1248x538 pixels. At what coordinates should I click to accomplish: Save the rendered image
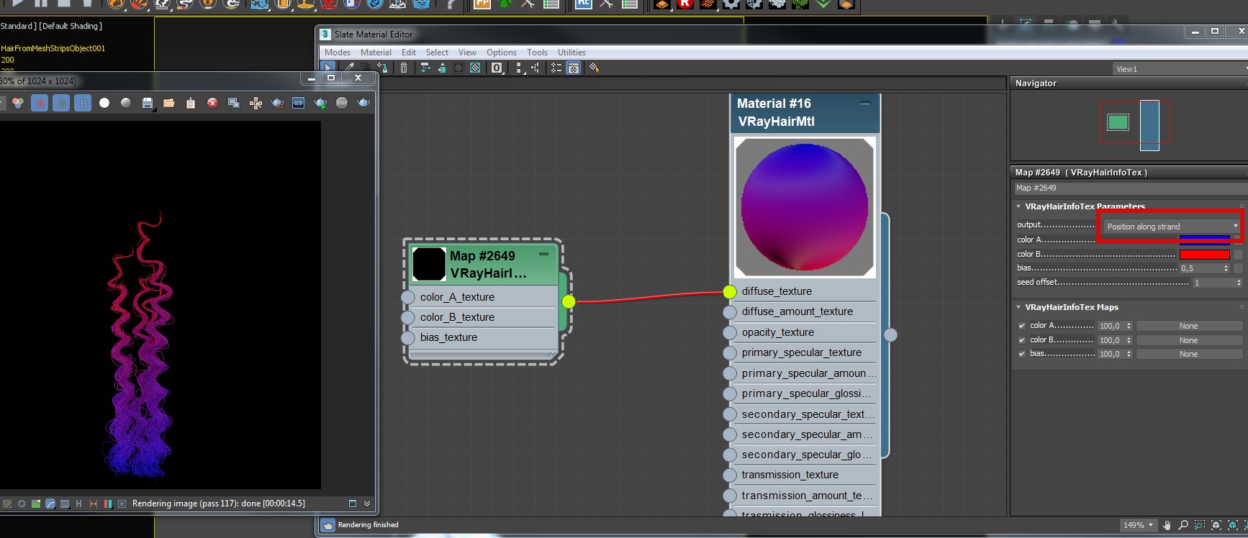(x=148, y=103)
